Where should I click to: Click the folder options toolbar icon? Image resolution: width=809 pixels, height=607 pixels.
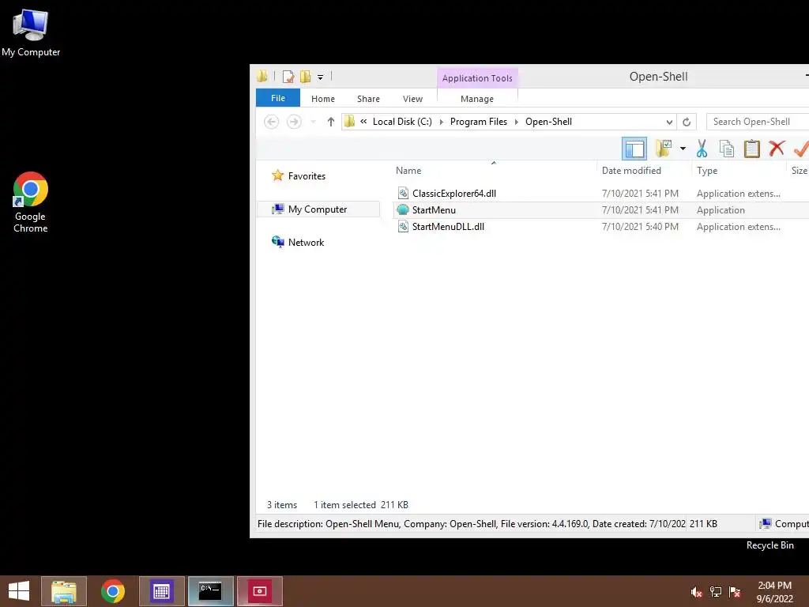(664, 149)
